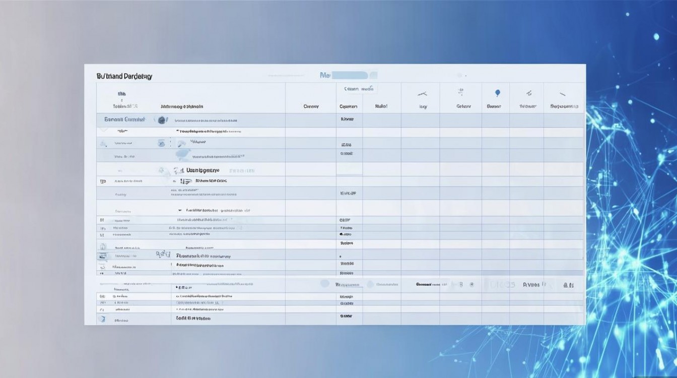
Task: Expand the row with the triangle arrow marker
Action: [x=180, y=210]
